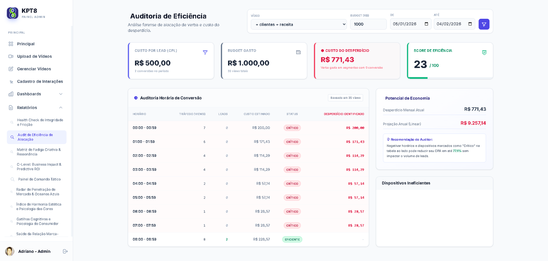Select Painel de Comando Tático report
Screen dimensions: 548x261
click(x=39, y=179)
